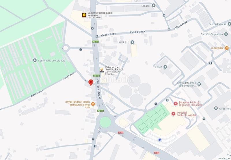Viewport: 231px width, 160px height.
Task: Click the Caredu Express place pin
Action: click(x=229, y=24)
